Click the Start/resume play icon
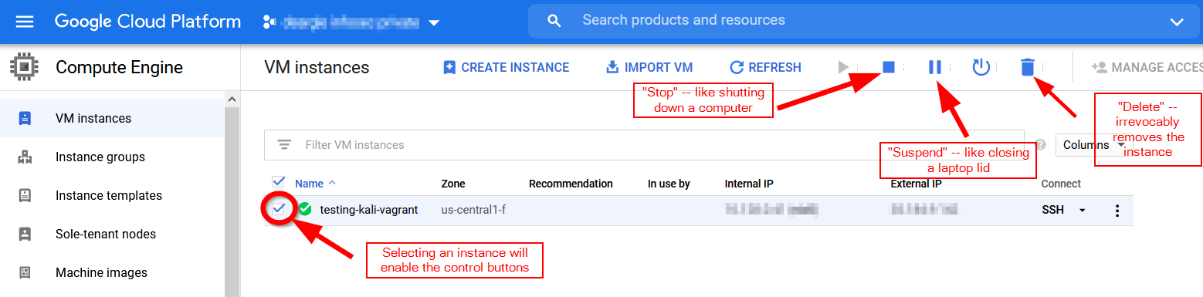 (x=844, y=67)
